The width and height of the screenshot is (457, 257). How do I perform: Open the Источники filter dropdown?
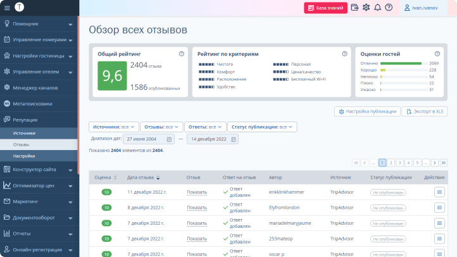pyautogui.click(x=114, y=127)
